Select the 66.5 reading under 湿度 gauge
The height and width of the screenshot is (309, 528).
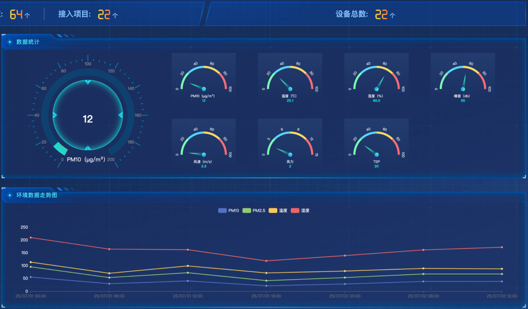tap(376, 101)
